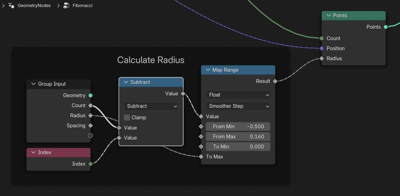
Task: Select the Group Input node header
Action: 58,84
